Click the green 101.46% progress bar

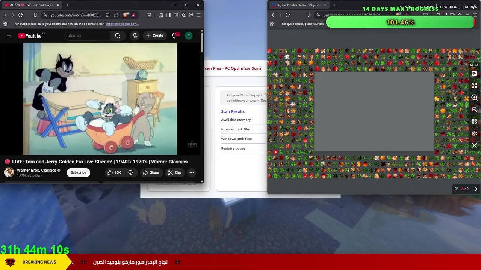[401, 22]
